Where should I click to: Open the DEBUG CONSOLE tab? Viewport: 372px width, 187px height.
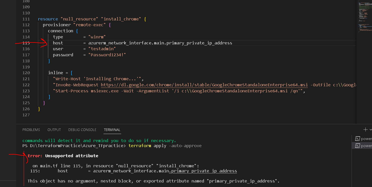point(82,130)
